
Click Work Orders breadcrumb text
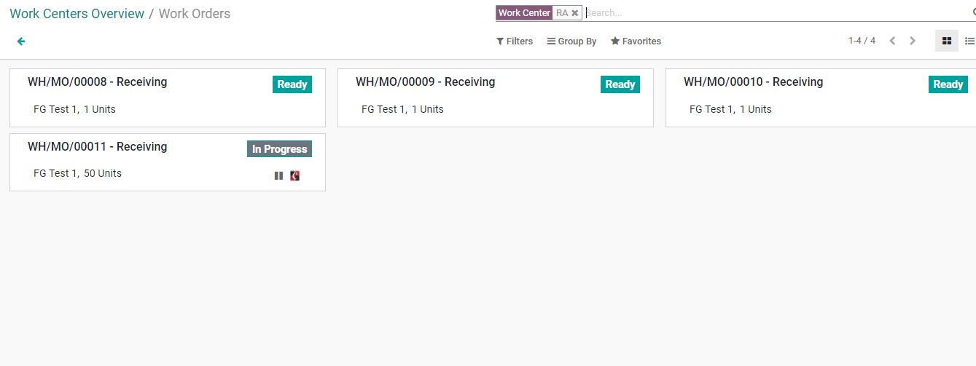(x=195, y=14)
